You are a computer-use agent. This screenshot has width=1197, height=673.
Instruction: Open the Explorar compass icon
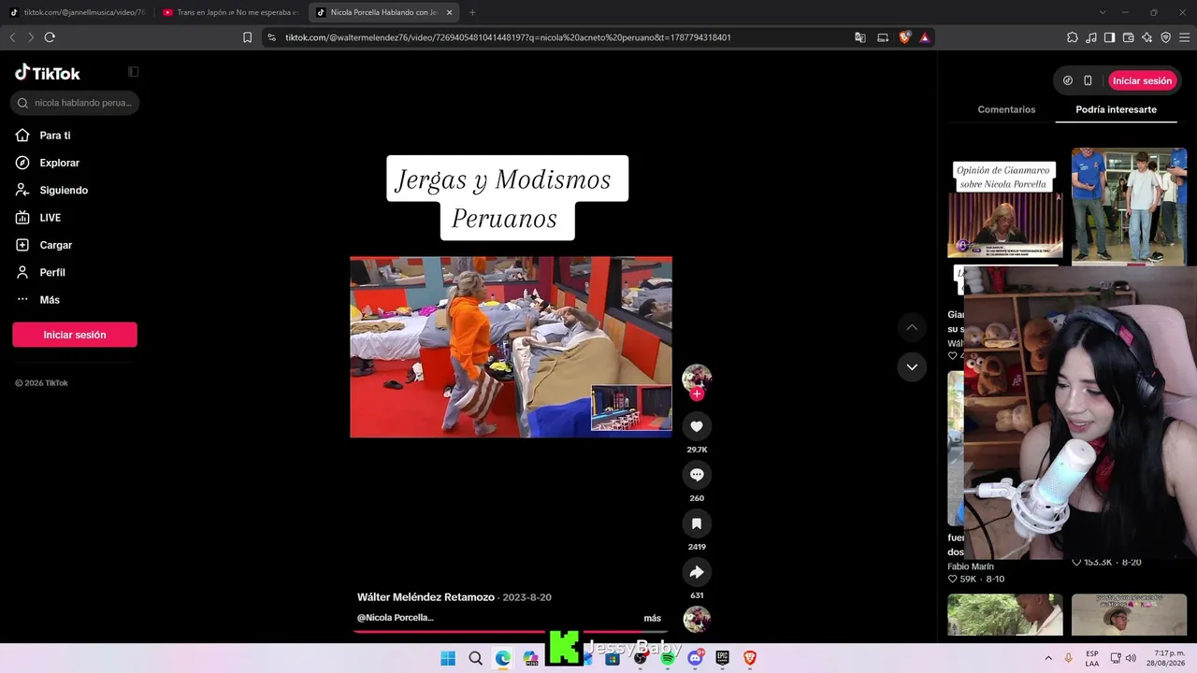click(22, 163)
